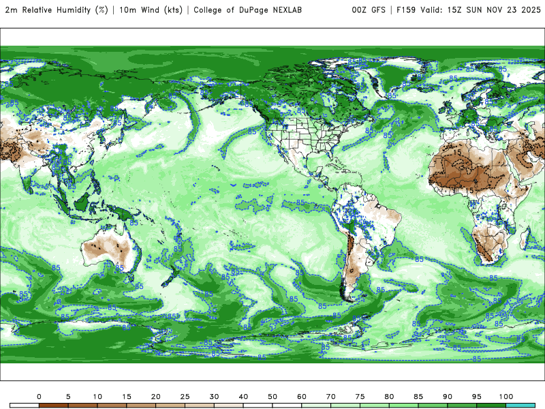Select the pale beige 30–40 legend swatch
The image size is (545, 409).
point(229,406)
